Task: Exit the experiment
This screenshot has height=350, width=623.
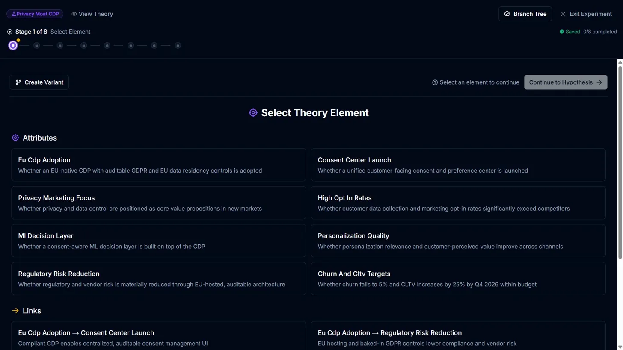Action: click(586, 14)
